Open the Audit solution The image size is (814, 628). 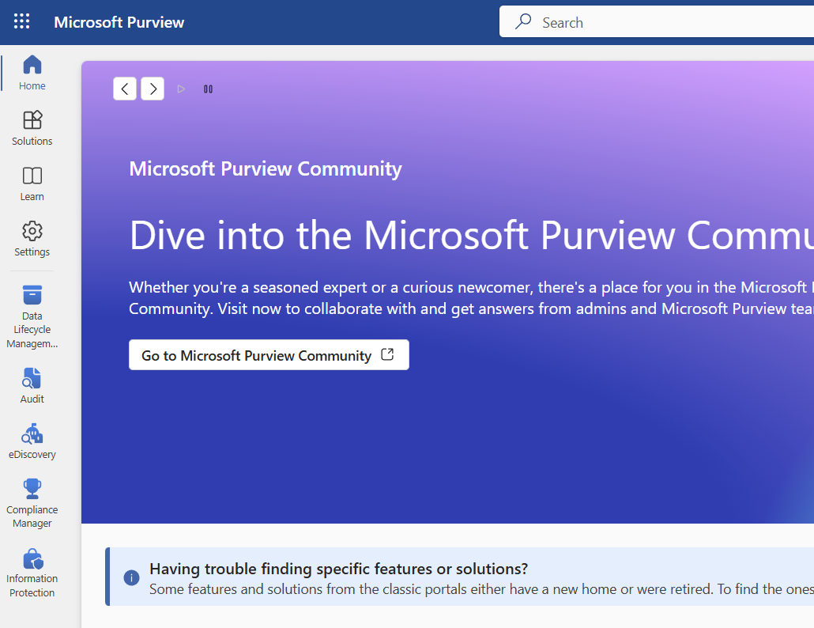(x=32, y=385)
